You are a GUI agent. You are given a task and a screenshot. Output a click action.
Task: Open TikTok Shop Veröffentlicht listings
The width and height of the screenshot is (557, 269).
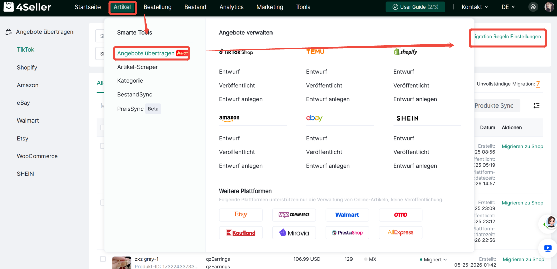tap(237, 85)
